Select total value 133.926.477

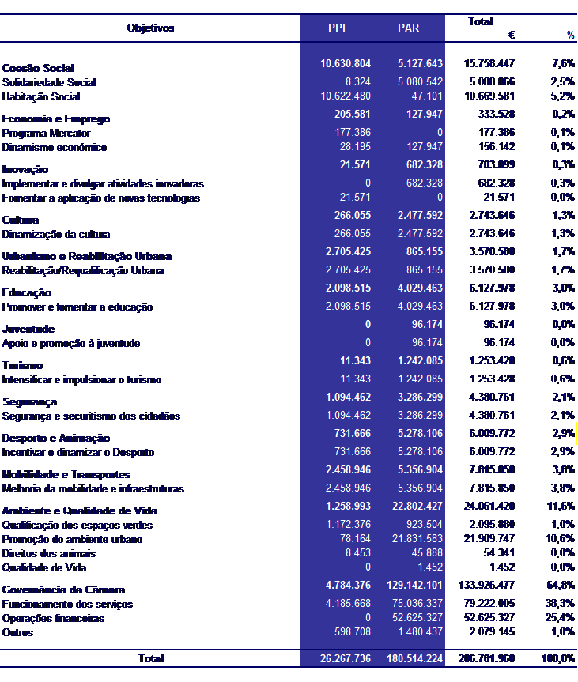[x=486, y=586]
